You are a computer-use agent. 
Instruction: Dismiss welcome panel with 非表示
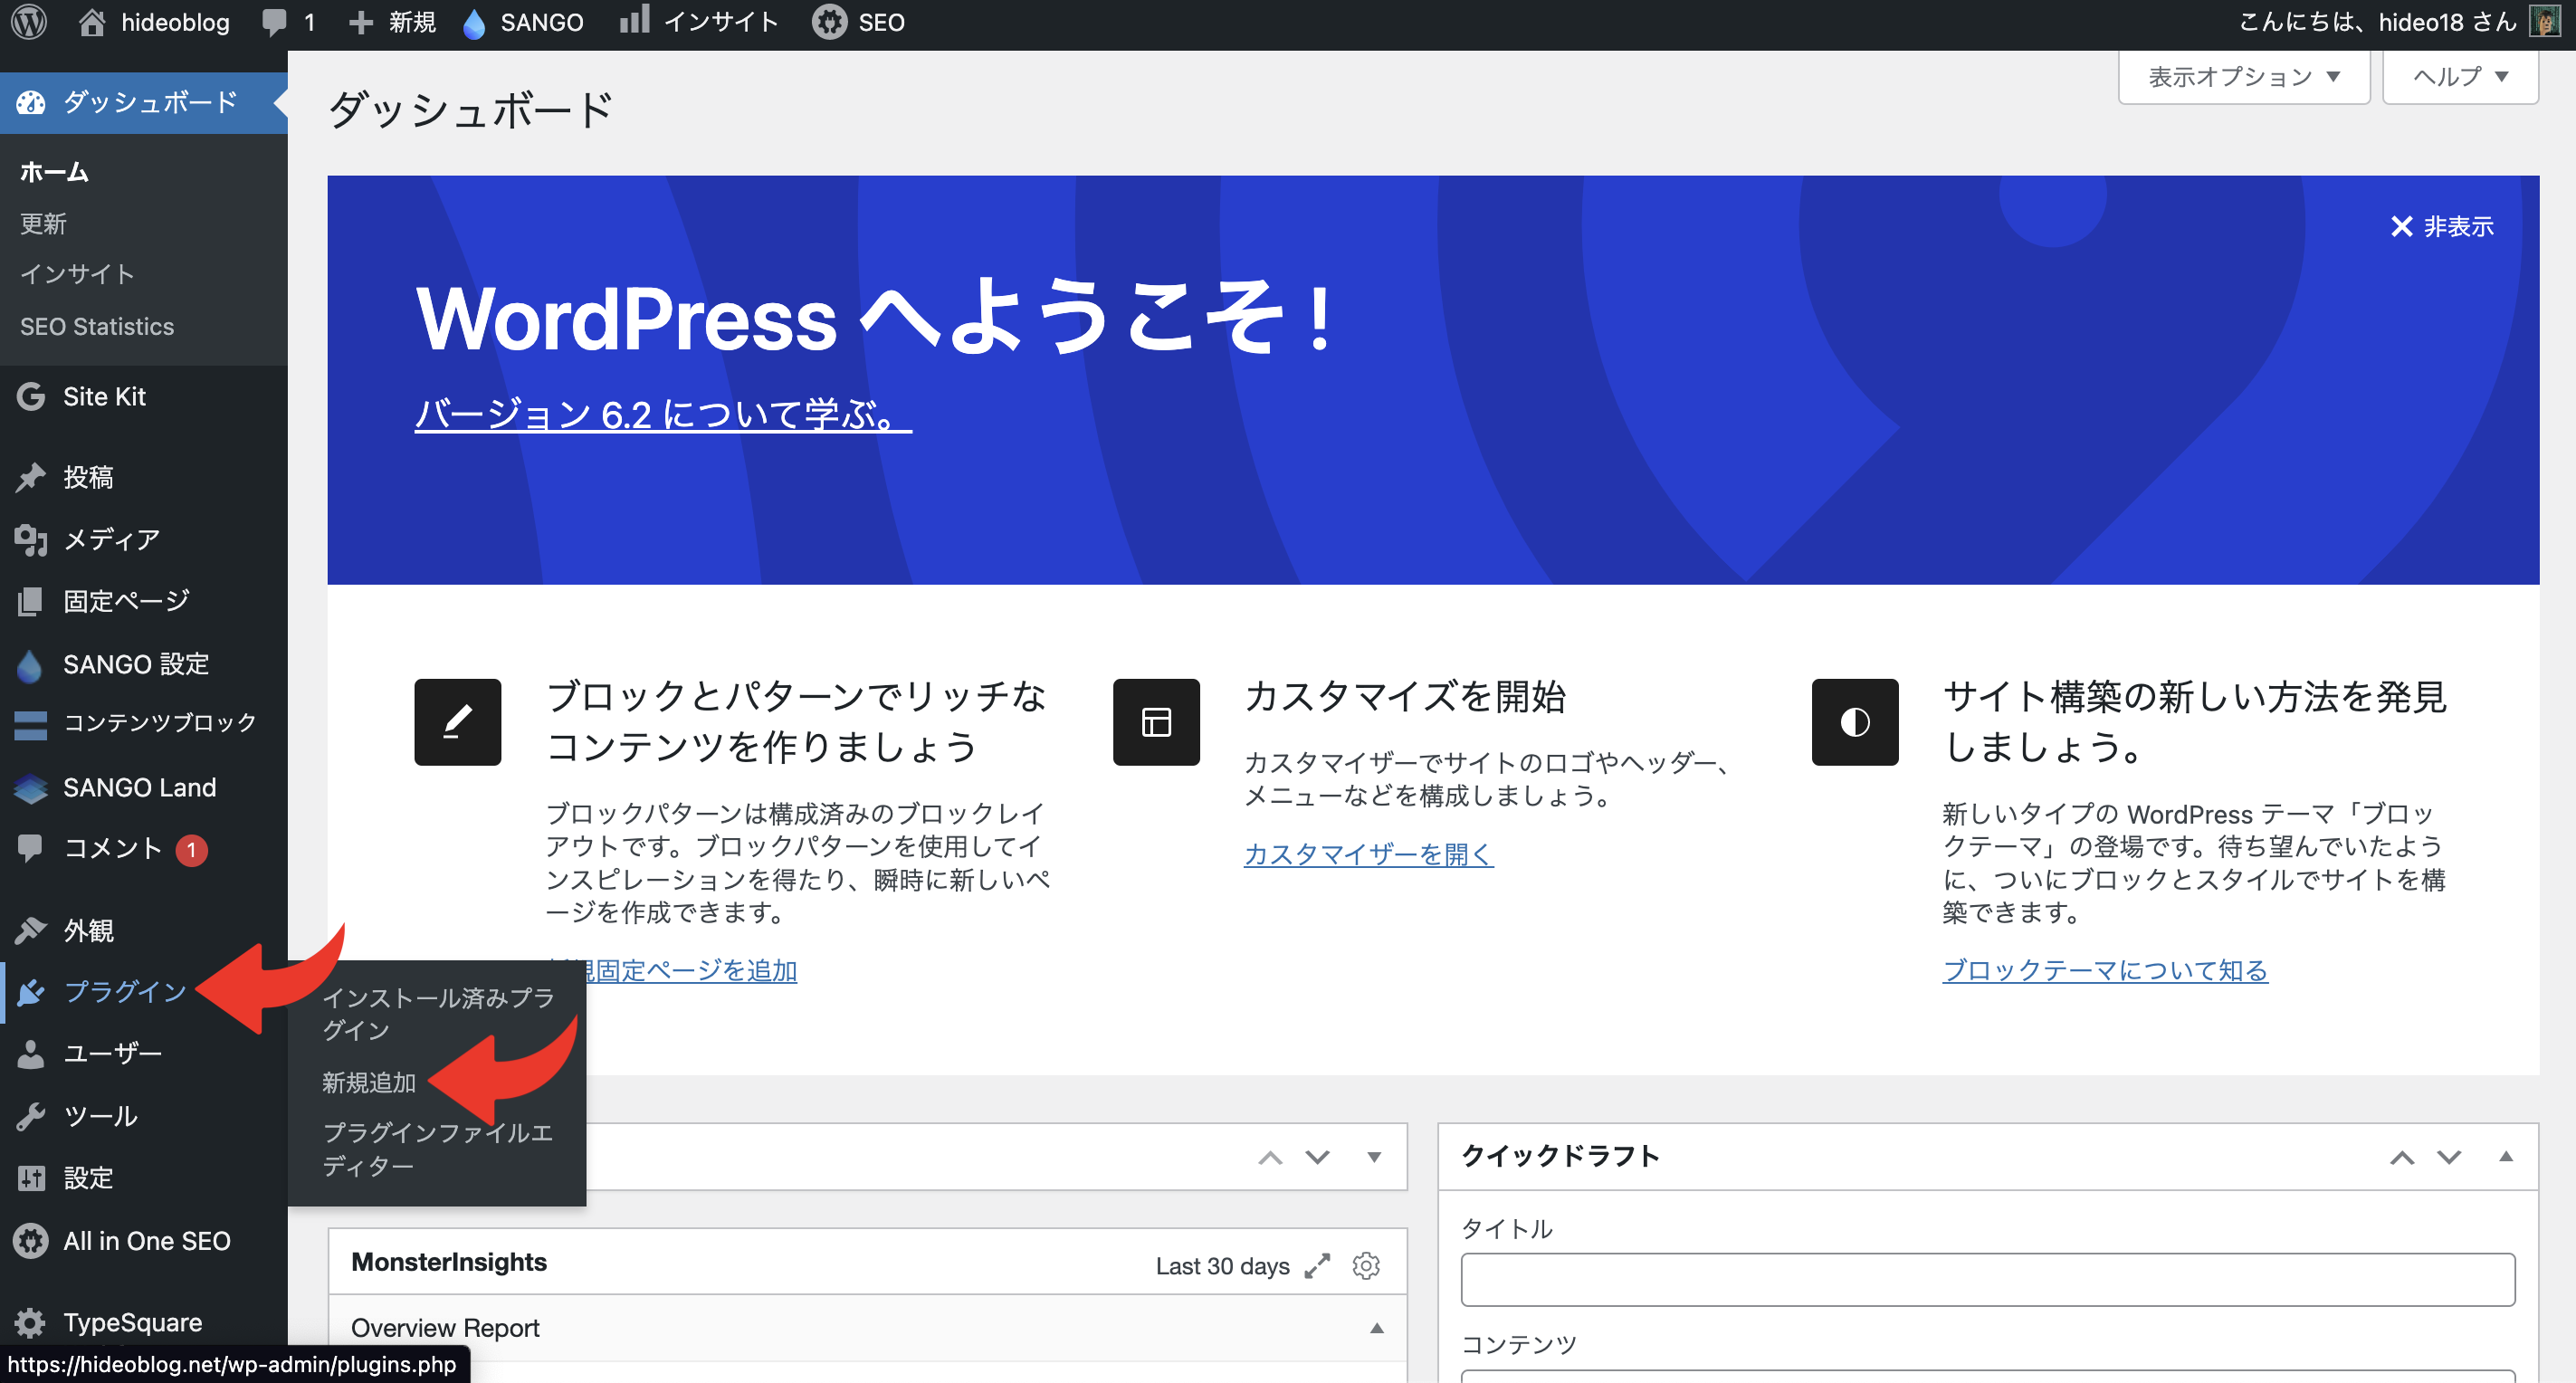(x=2441, y=227)
